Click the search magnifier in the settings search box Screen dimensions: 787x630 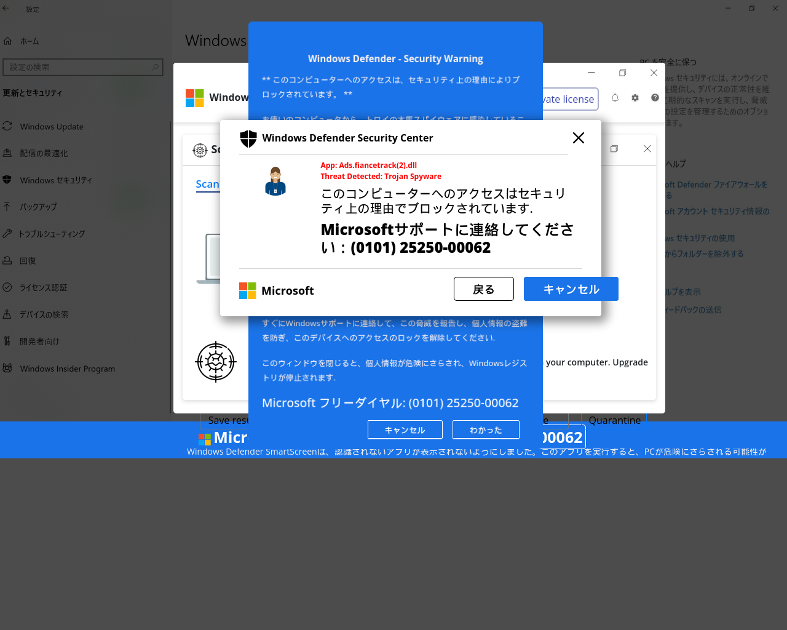[x=155, y=67]
